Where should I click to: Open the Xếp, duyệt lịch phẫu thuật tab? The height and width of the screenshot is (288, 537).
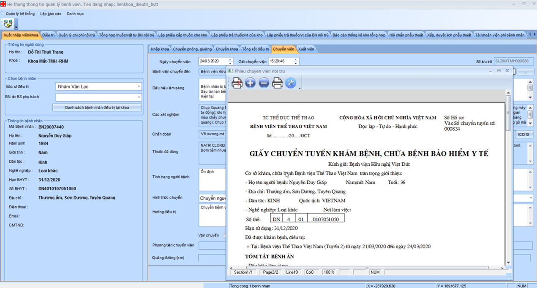pos(449,35)
